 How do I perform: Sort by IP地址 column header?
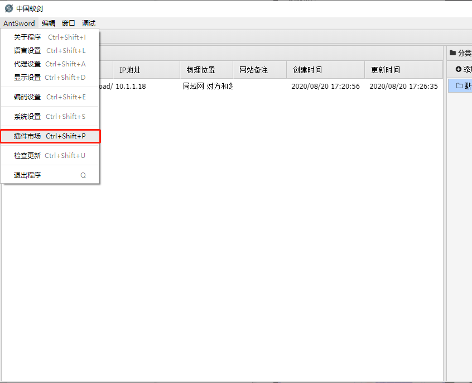(147, 70)
